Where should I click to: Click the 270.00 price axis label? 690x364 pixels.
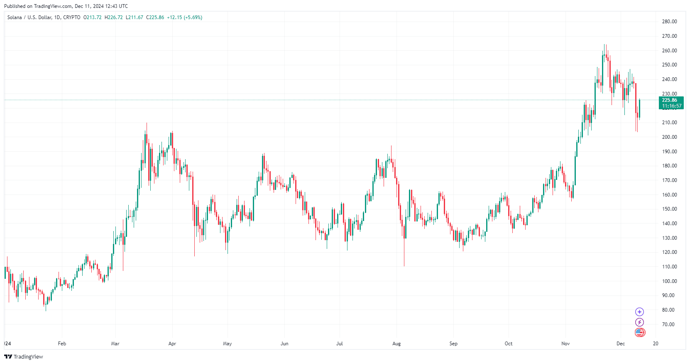pos(669,36)
